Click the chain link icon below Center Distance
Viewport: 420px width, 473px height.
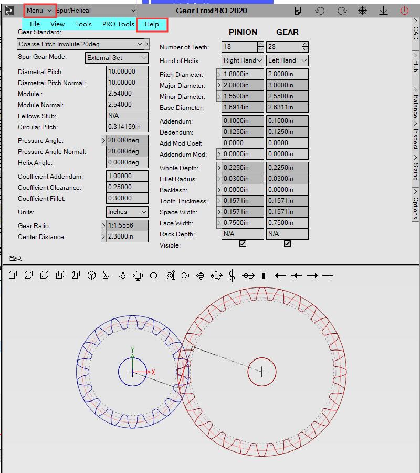pos(15,258)
